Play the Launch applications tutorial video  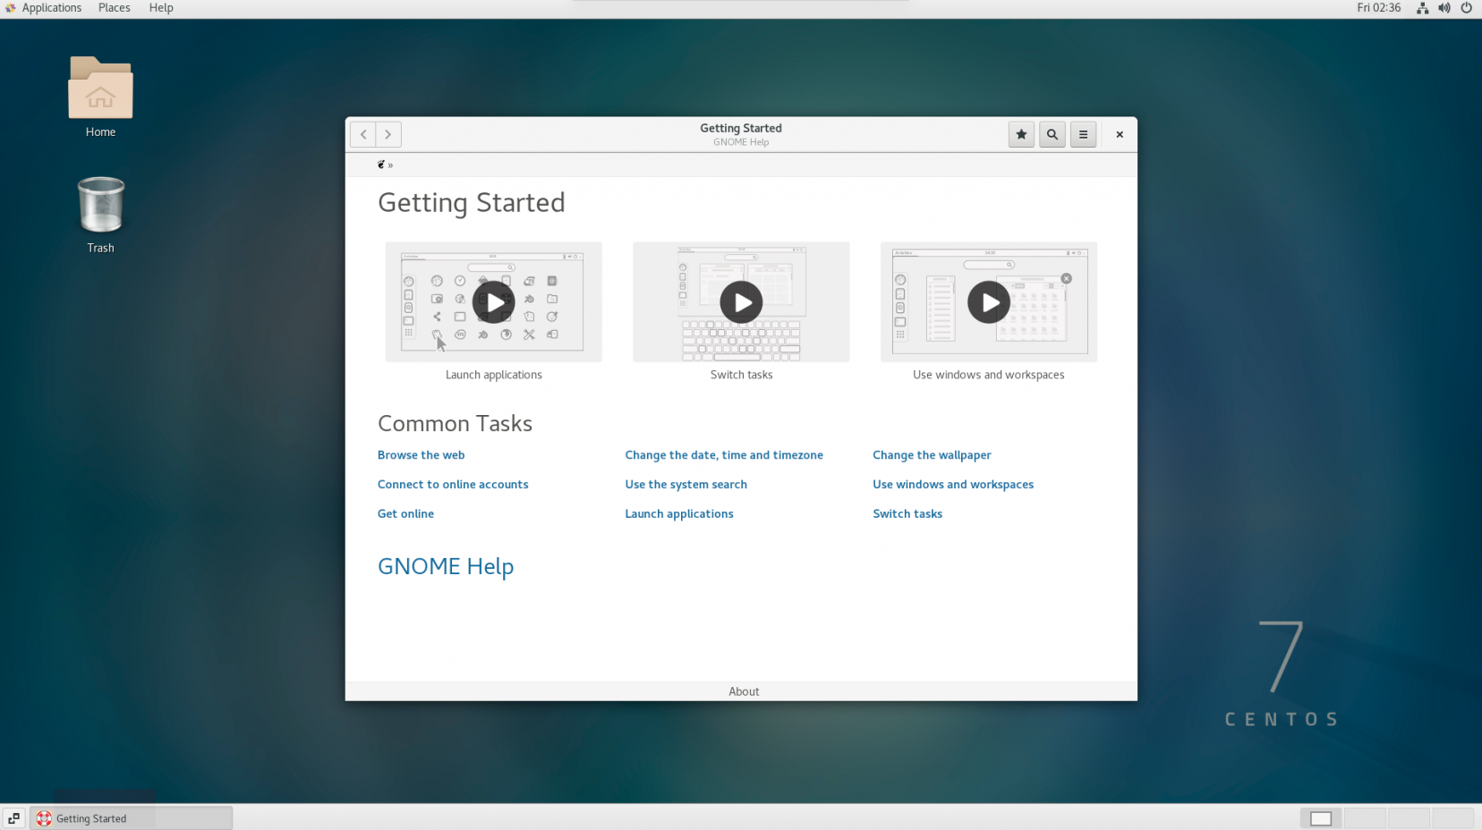493,302
